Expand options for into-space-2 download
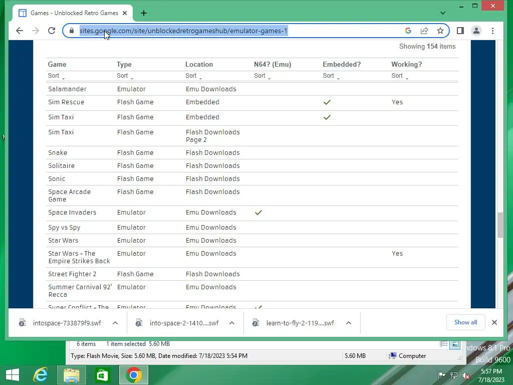This screenshot has height=385, width=513. (232, 323)
